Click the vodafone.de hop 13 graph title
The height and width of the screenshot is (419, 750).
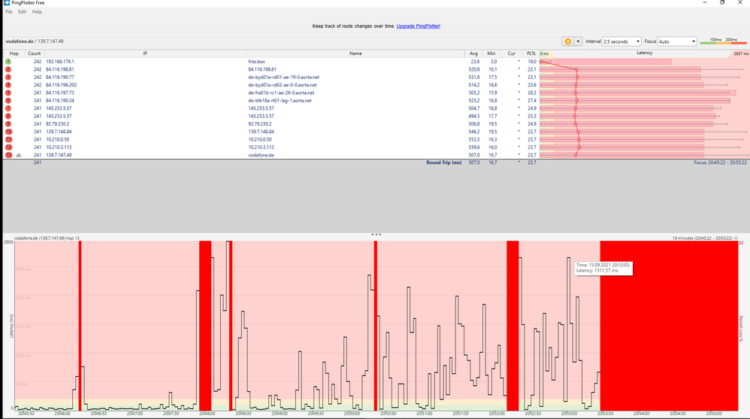pyautogui.click(x=47, y=238)
